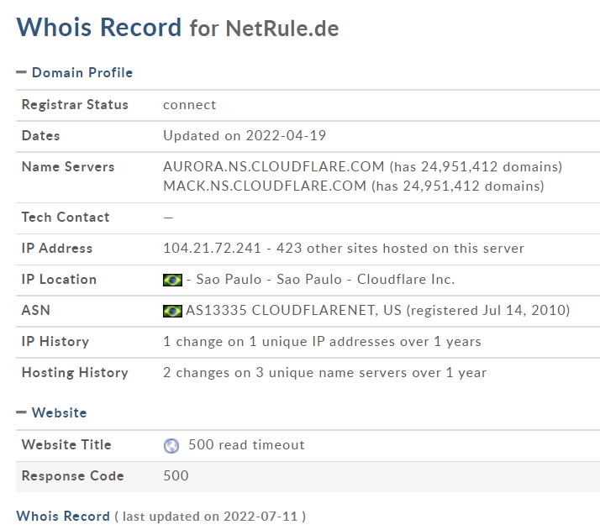Click the 104.21.72.241 IP address
The height and width of the screenshot is (530, 600).
[212, 249]
